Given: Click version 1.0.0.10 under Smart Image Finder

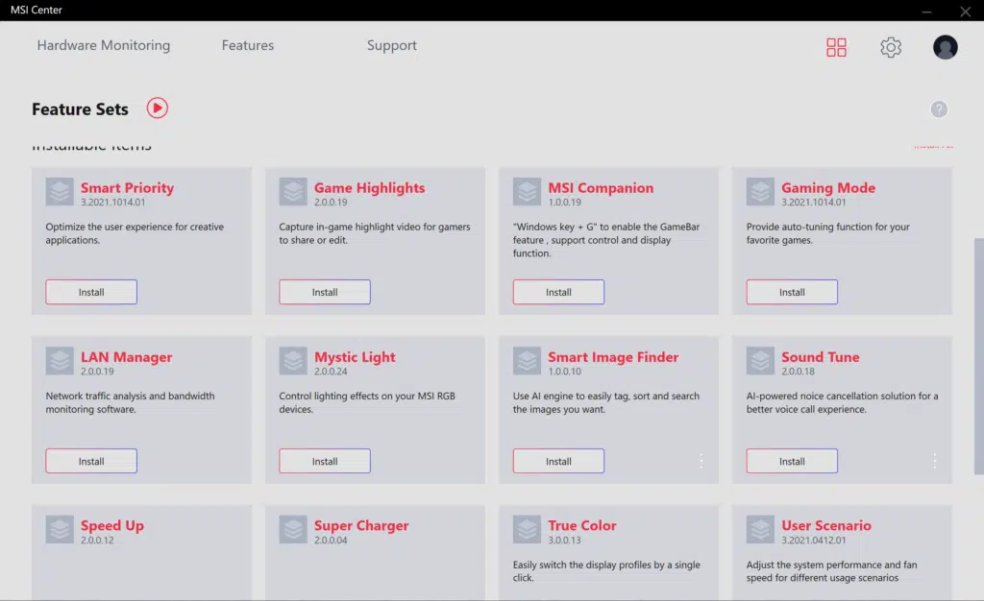Looking at the screenshot, I should coord(564,371).
